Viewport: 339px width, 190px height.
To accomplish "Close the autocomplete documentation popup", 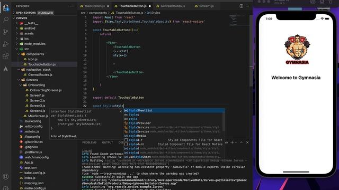I will coord(121,111).
